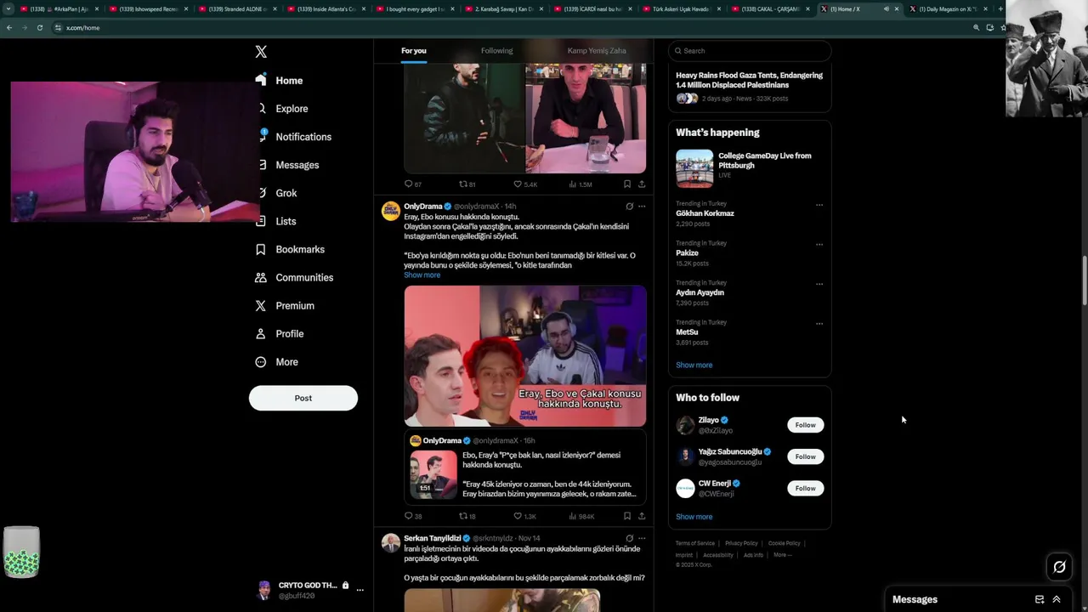
Task: Open Terms of Service footer link
Action: click(695, 543)
